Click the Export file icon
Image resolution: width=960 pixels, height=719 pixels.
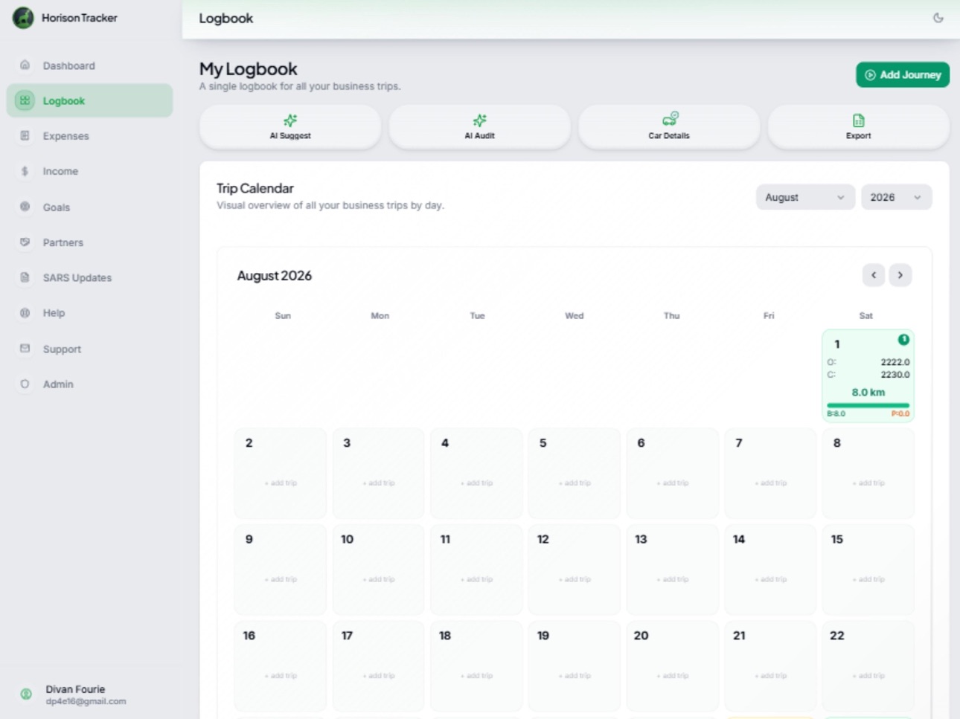point(859,120)
